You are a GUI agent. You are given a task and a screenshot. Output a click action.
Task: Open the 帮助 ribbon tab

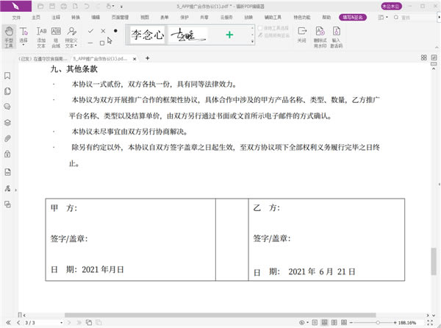click(326, 18)
